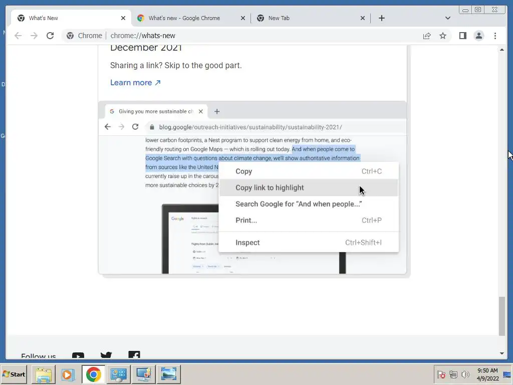The image size is (513, 385).
Task: Click the browser back arrow
Action: coord(18,36)
